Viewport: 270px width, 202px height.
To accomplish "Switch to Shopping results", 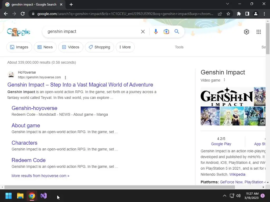I will pos(99,47).
